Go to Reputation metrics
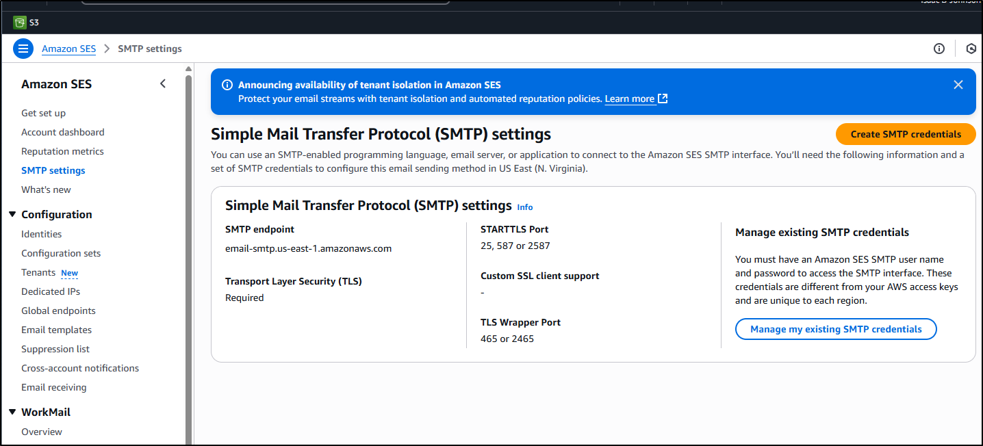Viewport: 983px width, 446px height. click(62, 151)
